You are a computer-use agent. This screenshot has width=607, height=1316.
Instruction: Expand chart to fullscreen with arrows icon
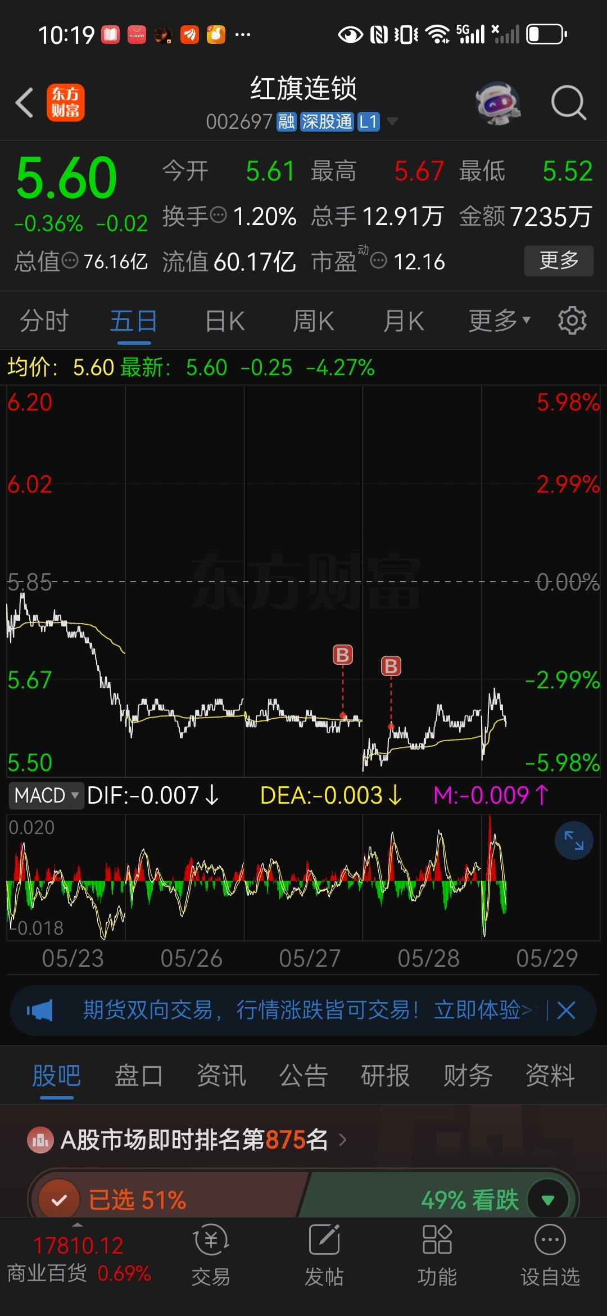point(574,841)
